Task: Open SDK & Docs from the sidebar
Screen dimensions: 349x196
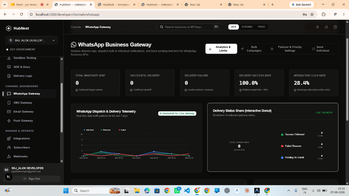Action: click(x=21, y=67)
